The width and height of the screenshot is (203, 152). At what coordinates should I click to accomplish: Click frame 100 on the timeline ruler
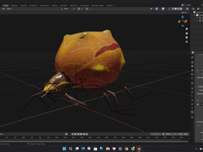(x=57, y=137)
